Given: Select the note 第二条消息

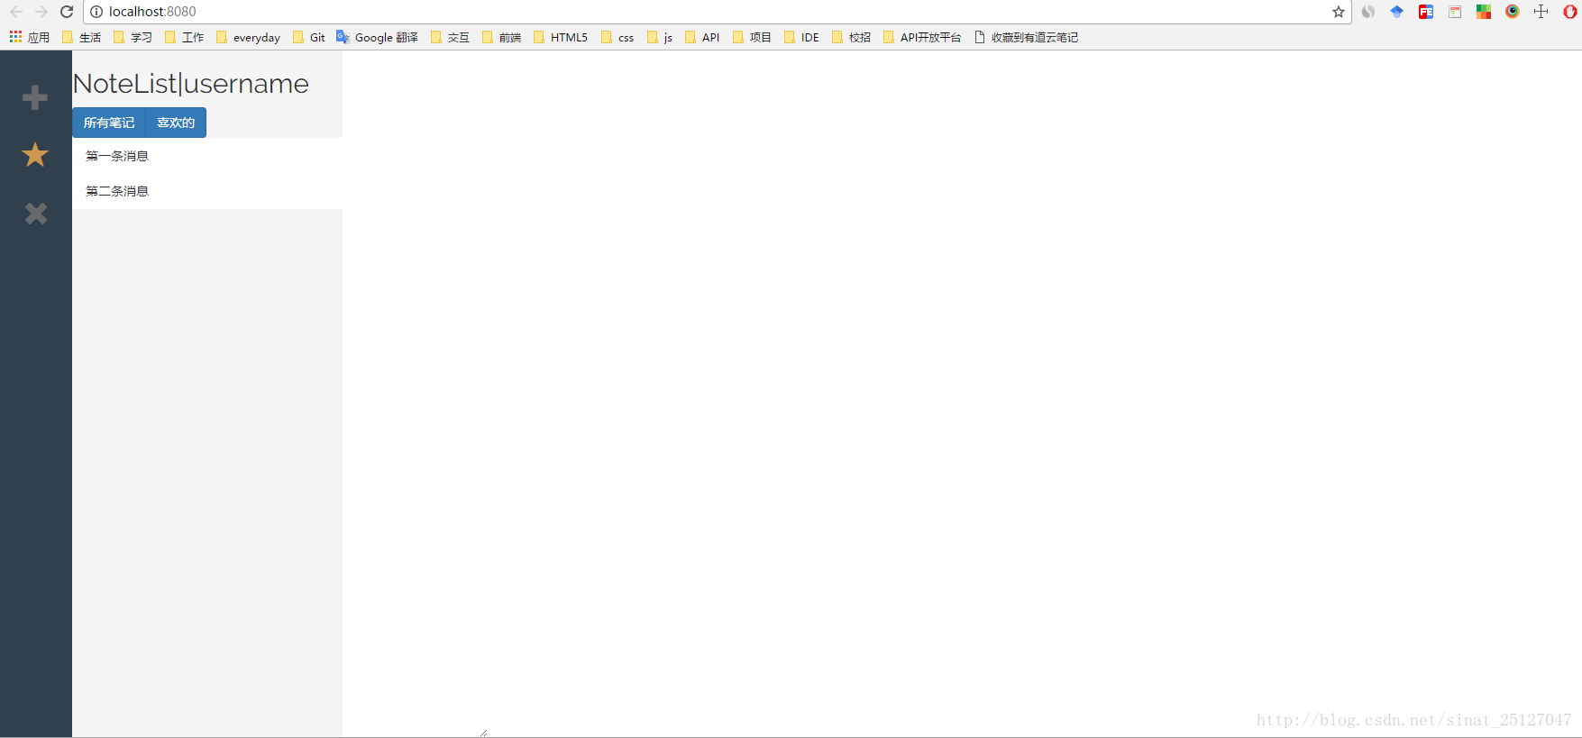Looking at the screenshot, I should coord(207,191).
